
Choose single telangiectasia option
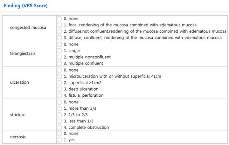point(59,51)
